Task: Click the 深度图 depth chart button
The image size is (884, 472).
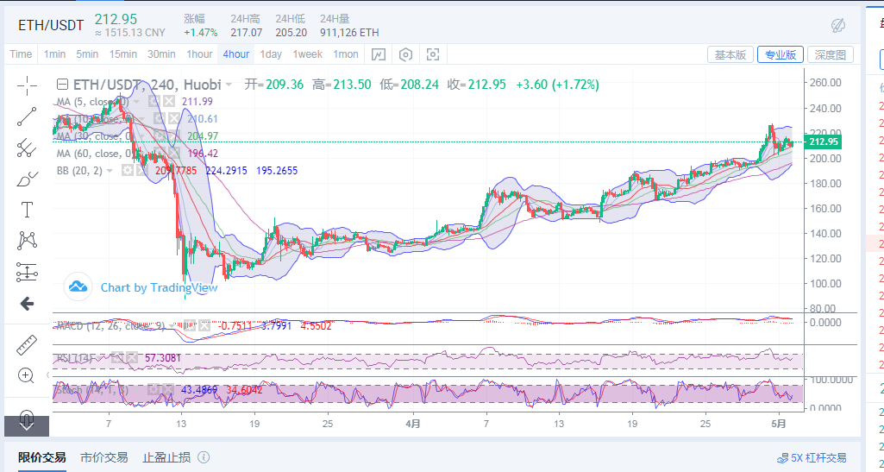Action: tap(833, 54)
